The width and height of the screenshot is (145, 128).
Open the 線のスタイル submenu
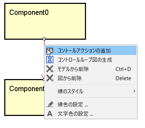click(x=91, y=91)
